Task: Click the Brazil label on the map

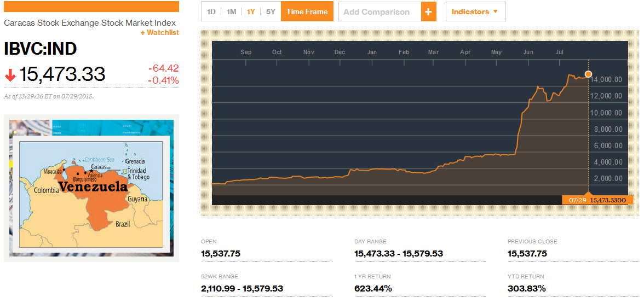Action: tap(123, 224)
